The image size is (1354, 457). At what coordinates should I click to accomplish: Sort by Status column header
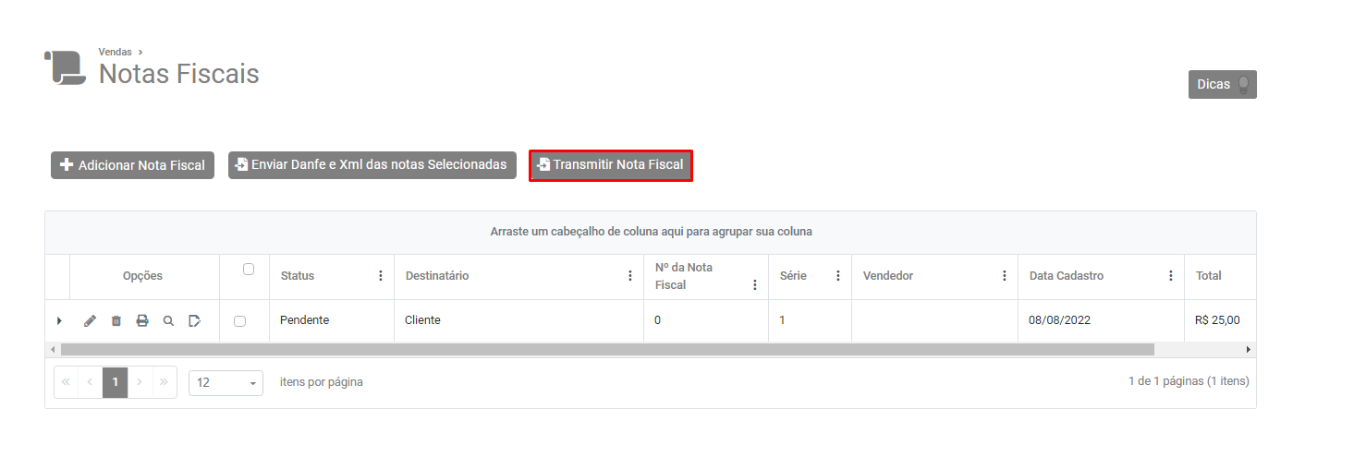tap(298, 276)
